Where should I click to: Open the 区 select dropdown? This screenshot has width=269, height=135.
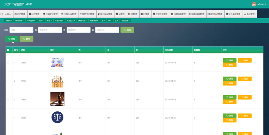[107, 30]
